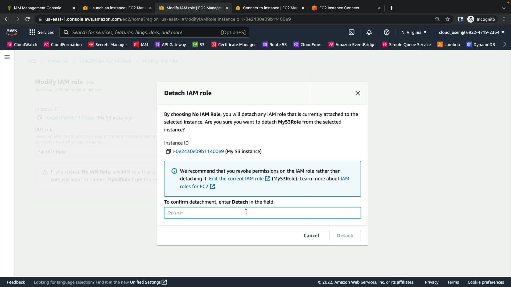Close the Detach IAM role dialog
Viewport: 511px width, 287px height.
(357, 93)
